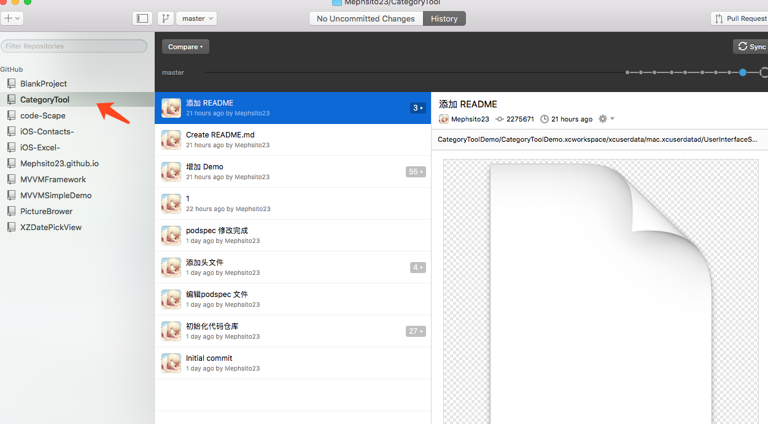The height and width of the screenshot is (424, 768).
Task: Expand the 4 files badge on 添加头文件
Action: (417, 268)
